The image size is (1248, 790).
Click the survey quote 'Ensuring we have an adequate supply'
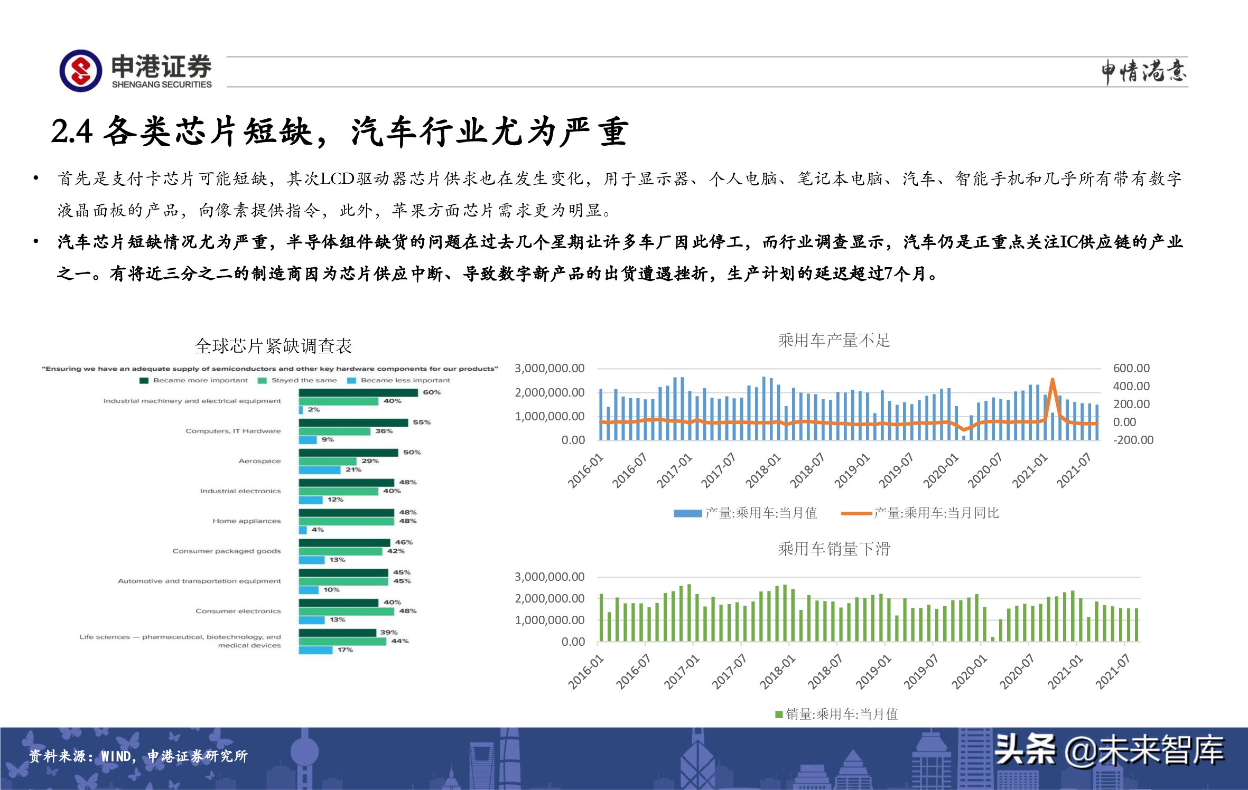[x=270, y=369]
